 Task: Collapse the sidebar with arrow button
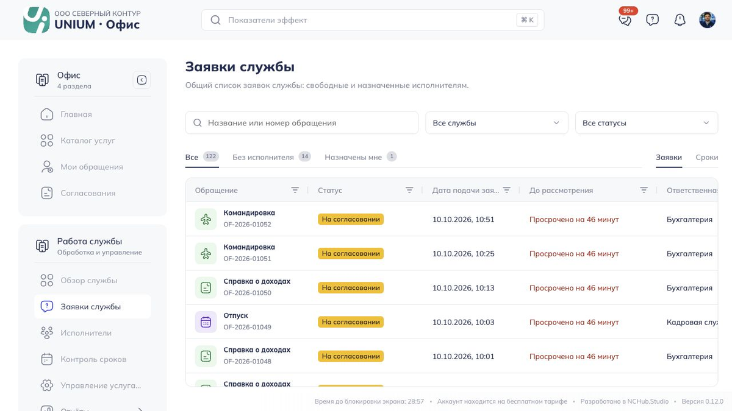(x=142, y=80)
